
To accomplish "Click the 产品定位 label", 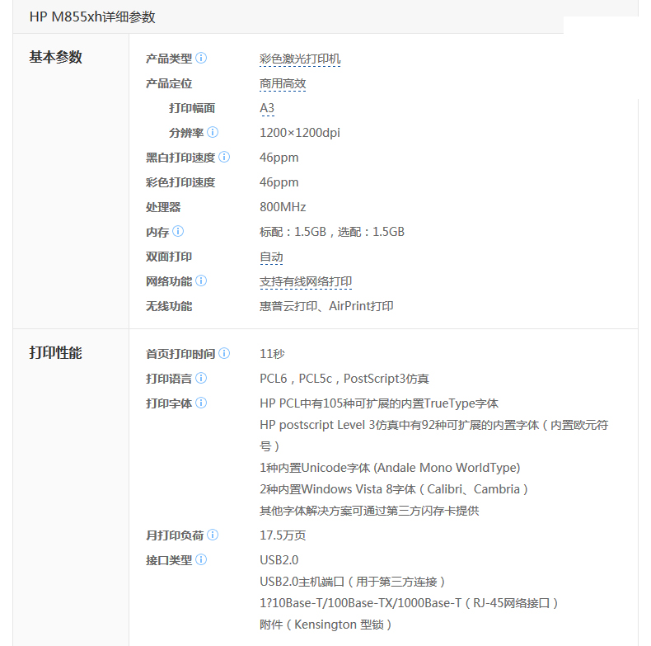I will [x=169, y=83].
